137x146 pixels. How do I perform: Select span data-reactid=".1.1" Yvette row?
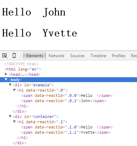66,132
